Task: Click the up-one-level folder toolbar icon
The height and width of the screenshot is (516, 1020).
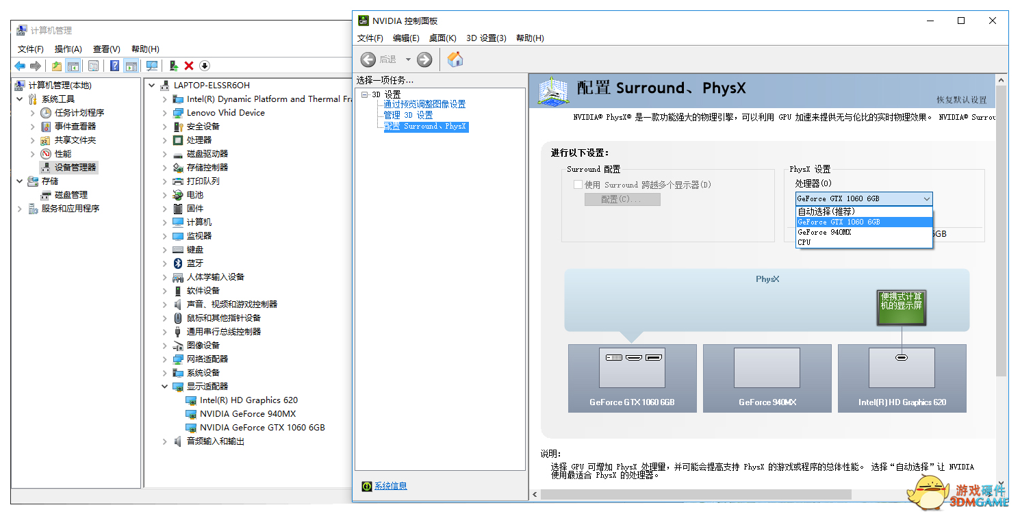Action: (57, 66)
